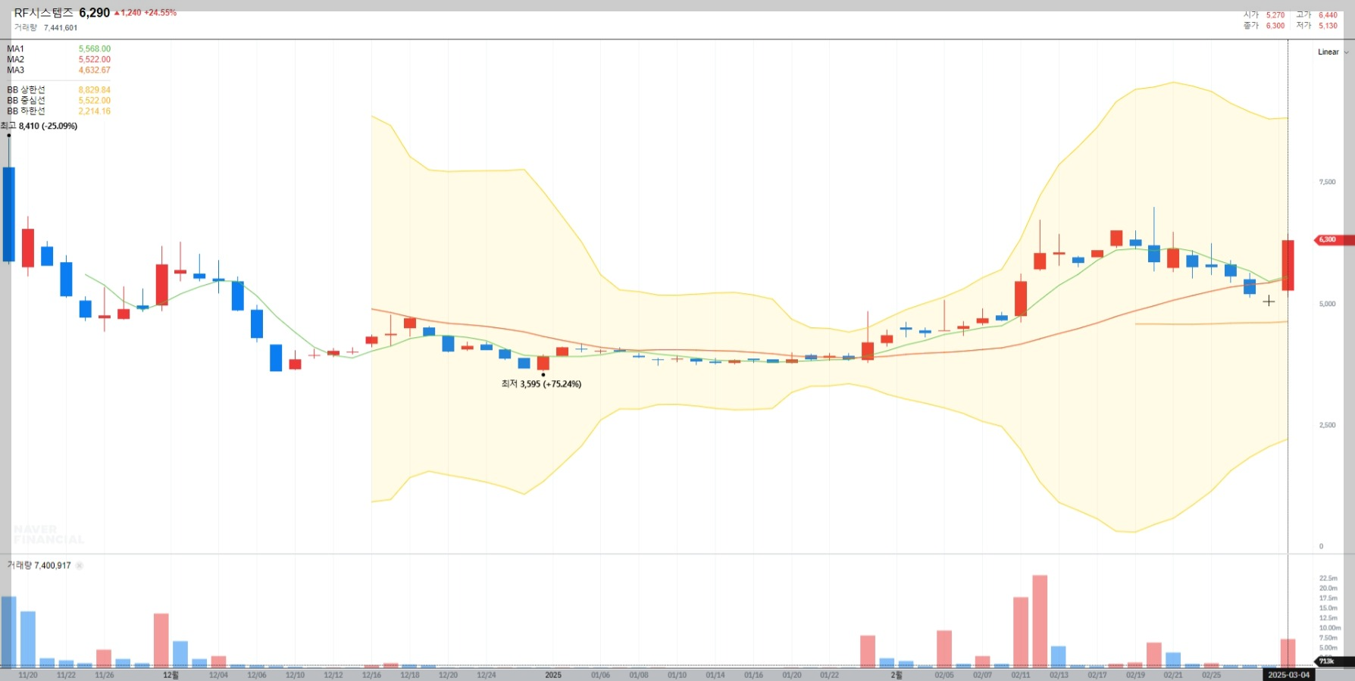Close the 거래량 volume indicator with the x icon
Image resolution: width=1355 pixels, height=681 pixels.
(80, 565)
